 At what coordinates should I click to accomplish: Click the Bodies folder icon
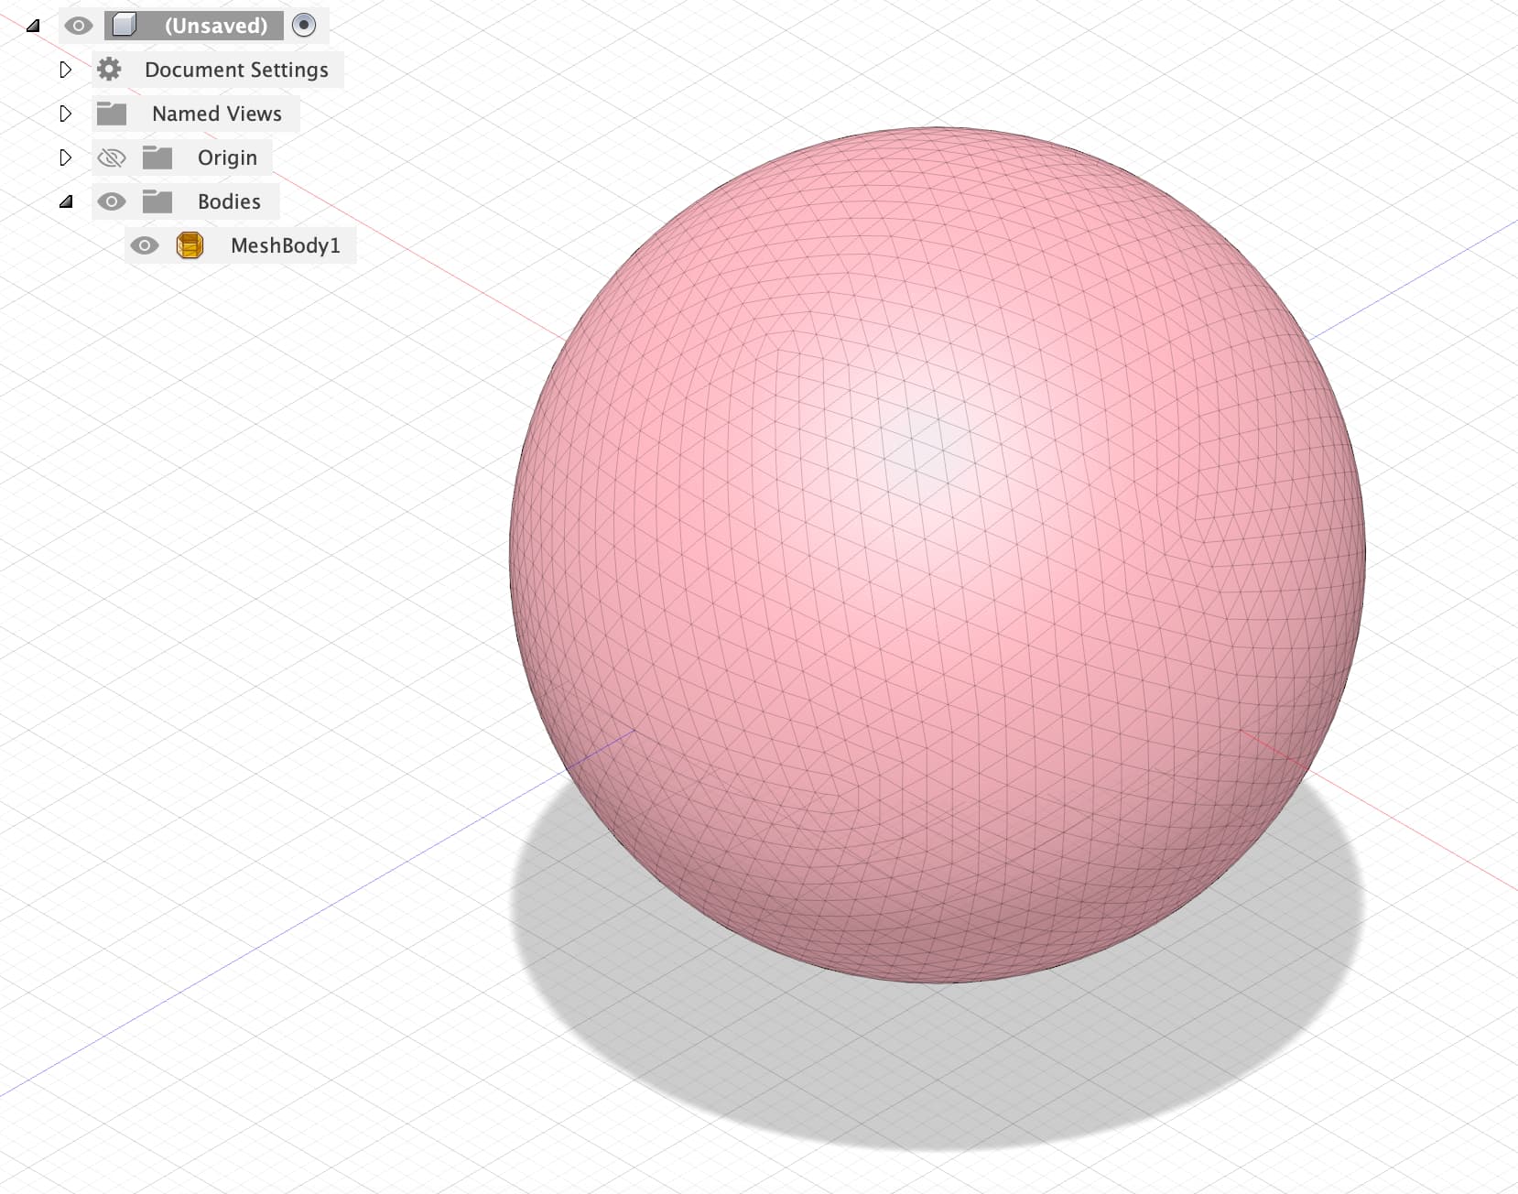pyautogui.click(x=157, y=201)
